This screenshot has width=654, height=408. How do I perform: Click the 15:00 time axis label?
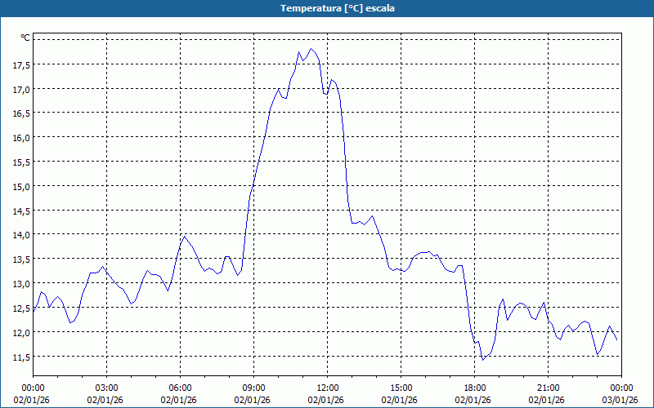401,388
